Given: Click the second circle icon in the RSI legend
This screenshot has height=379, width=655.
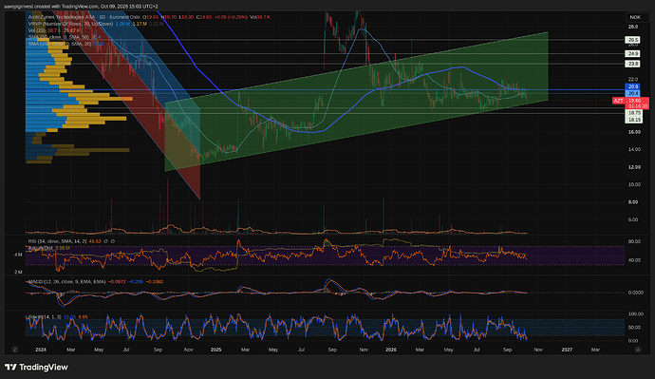Looking at the screenshot, I should (113, 241).
